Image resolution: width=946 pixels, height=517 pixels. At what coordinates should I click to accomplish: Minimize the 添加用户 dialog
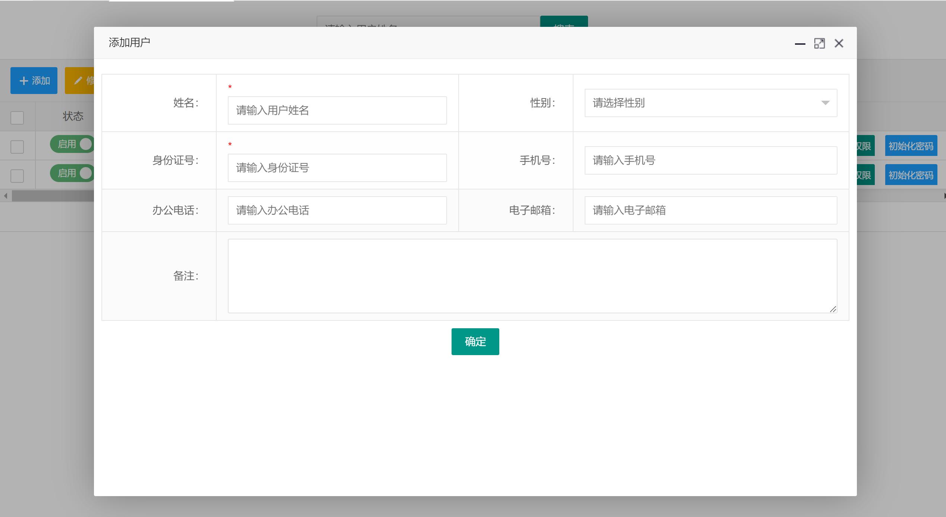800,43
